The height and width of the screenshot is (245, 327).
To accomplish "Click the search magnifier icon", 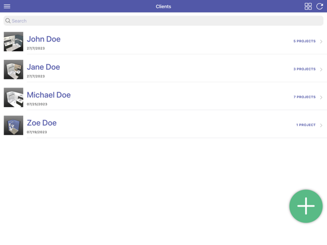I will [x=8, y=21].
